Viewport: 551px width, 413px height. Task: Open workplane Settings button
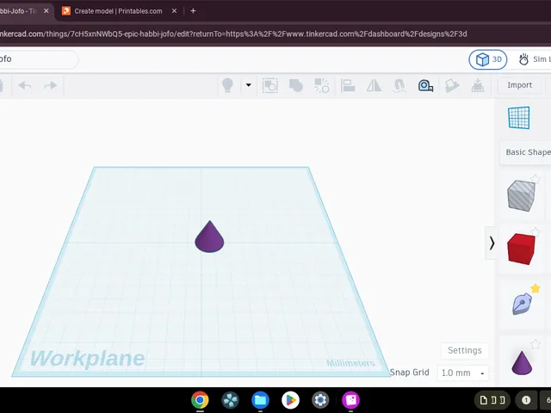tap(465, 350)
